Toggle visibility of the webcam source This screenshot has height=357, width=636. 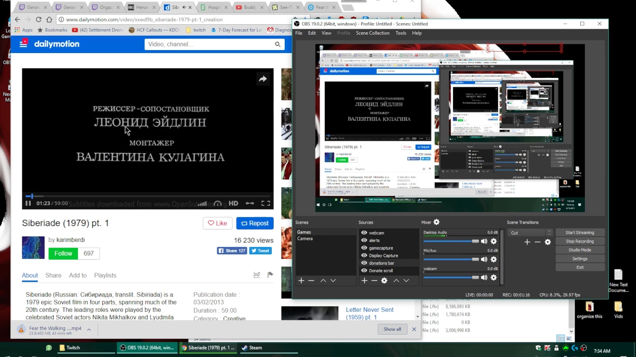(x=364, y=233)
